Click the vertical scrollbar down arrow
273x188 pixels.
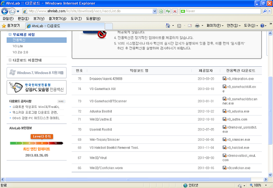(270, 175)
